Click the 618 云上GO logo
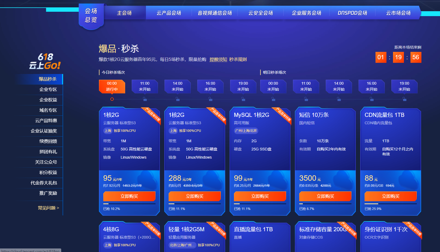Screen dimensions: 440x252 (45, 61)
